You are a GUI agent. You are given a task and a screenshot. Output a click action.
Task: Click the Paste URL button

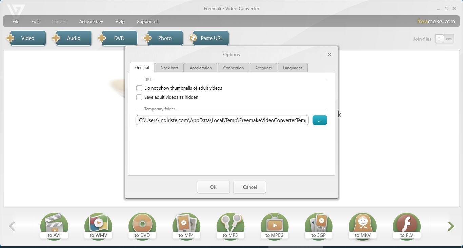click(x=209, y=38)
